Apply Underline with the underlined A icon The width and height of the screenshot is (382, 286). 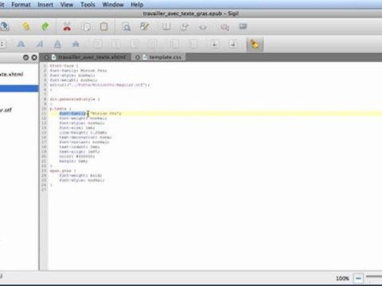57,44
